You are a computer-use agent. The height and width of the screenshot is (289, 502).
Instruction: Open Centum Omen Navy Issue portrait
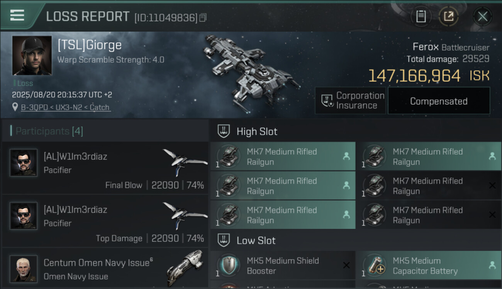click(24, 269)
